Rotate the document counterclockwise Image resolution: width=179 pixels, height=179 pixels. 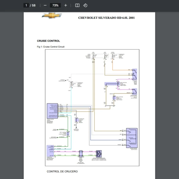point(85,5)
